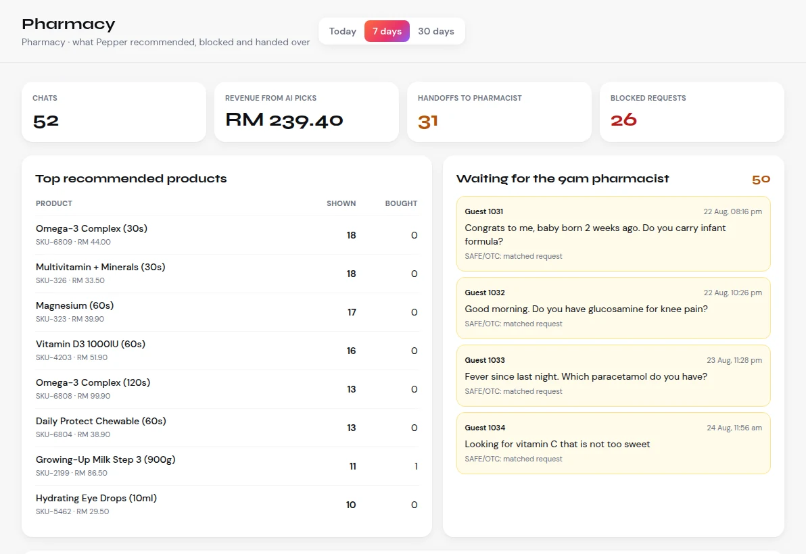806x554 pixels.
Task: Click the 23 Aug, 11:28 pm timestamp
Action: pyautogui.click(x=734, y=360)
